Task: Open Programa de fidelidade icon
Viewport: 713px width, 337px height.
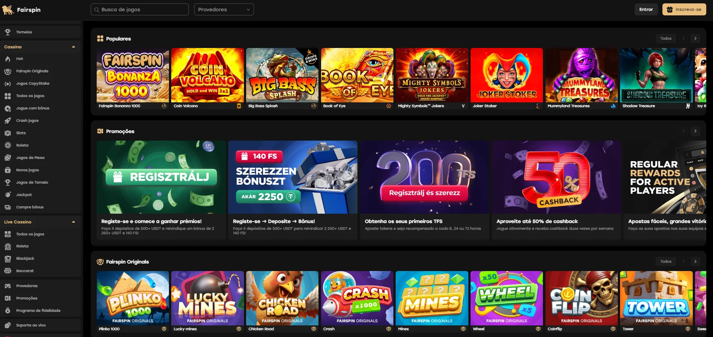Action: pos(7,311)
